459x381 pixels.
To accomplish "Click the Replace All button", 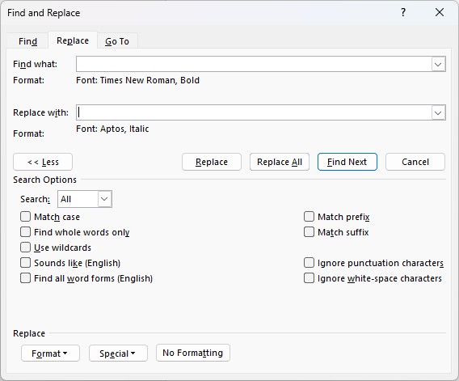I will pyautogui.click(x=280, y=162).
